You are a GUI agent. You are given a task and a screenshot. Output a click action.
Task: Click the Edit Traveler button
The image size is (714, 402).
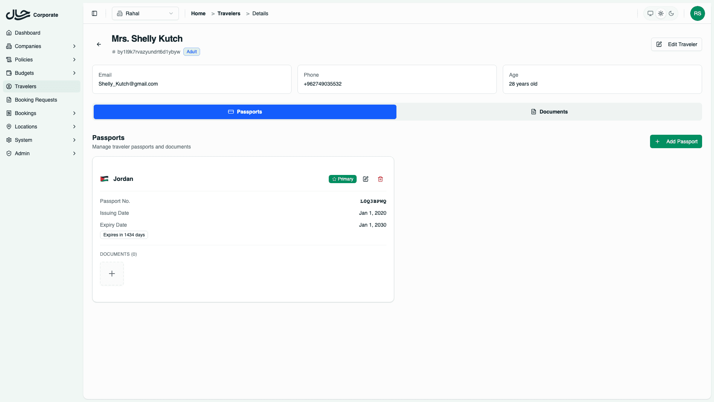pyautogui.click(x=676, y=44)
